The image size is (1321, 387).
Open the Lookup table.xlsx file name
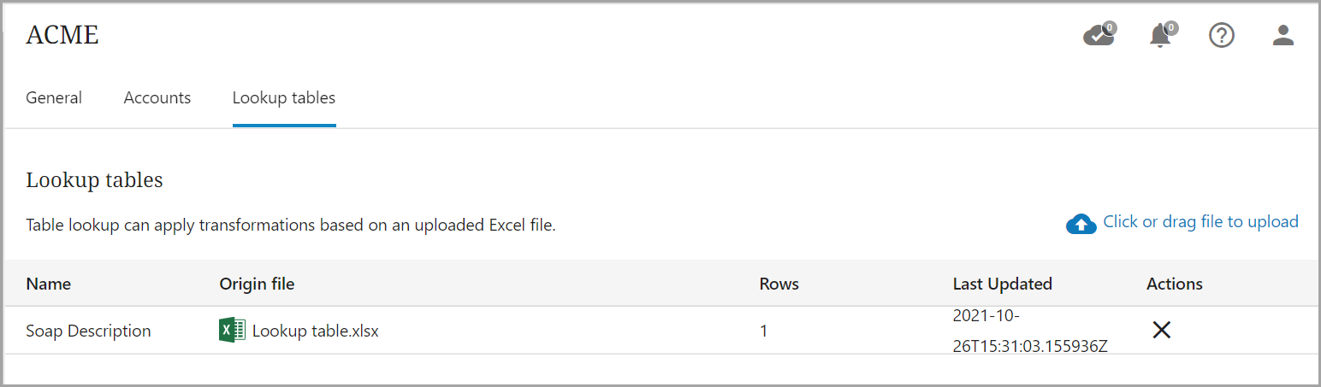pos(315,331)
